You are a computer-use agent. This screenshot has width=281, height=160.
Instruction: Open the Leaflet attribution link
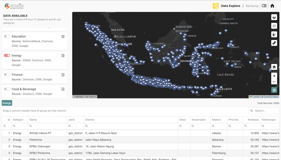[256, 97]
